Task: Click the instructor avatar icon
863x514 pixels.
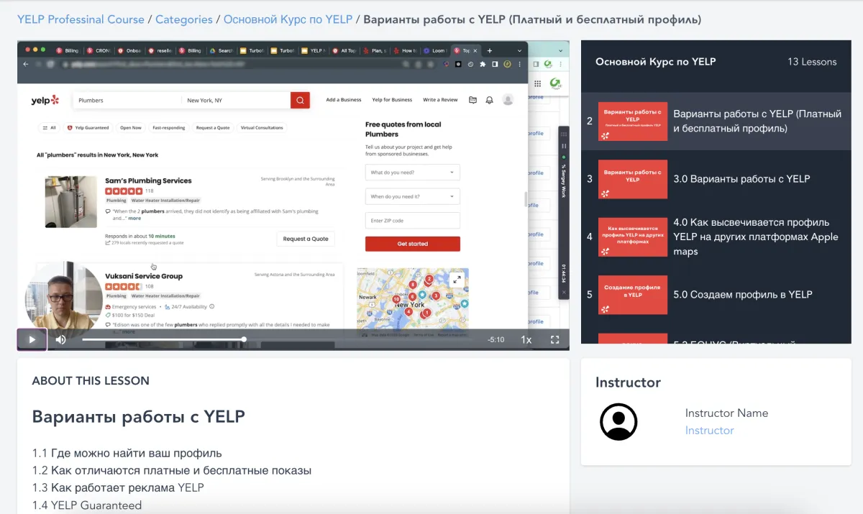Action: (618, 422)
